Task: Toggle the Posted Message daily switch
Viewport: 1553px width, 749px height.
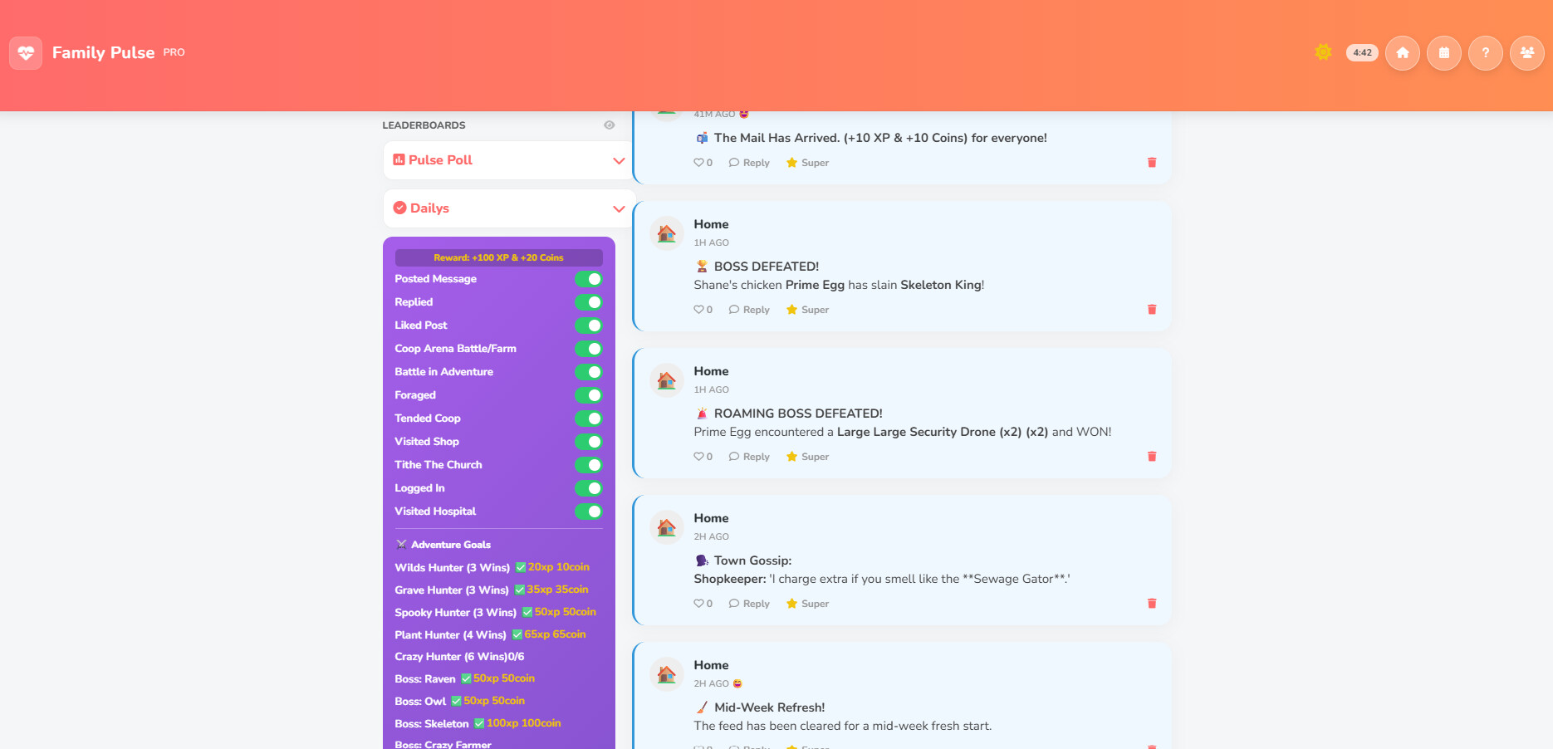Action: click(589, 279)
